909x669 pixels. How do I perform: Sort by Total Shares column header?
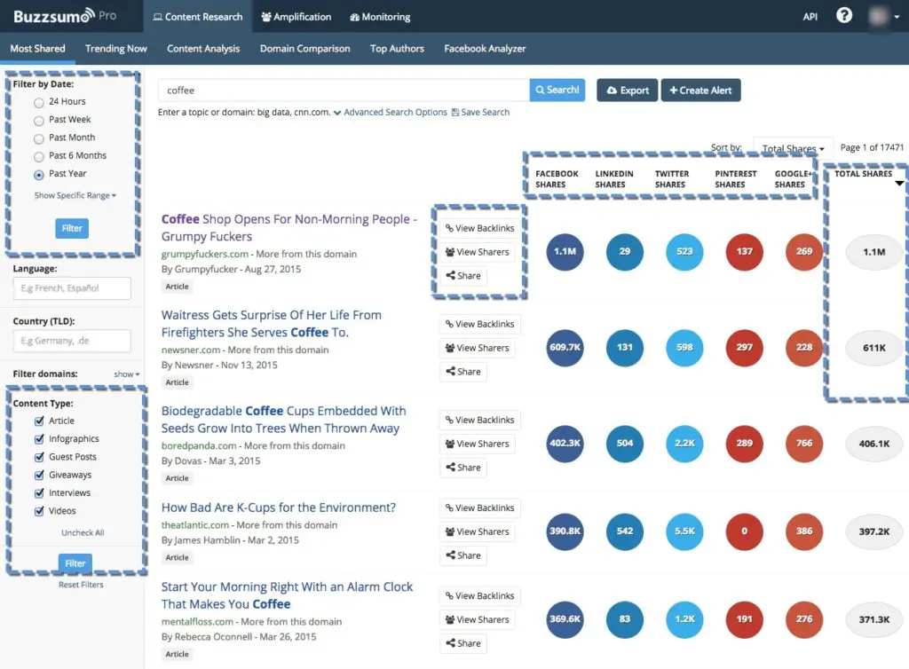pos(863,174)
